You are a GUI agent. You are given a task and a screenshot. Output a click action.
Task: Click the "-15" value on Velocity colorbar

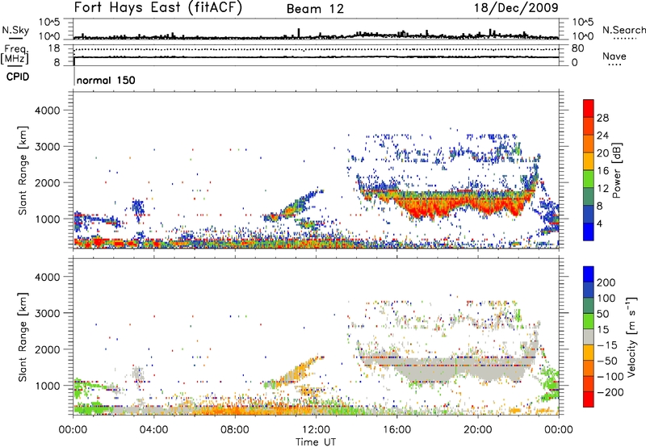coord(606,345)
